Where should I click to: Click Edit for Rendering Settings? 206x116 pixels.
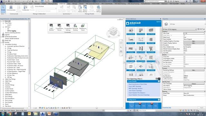tap(194, 70)
